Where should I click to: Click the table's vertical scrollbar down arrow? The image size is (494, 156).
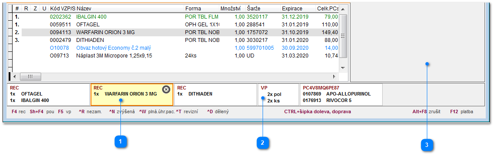coord(343,68)
